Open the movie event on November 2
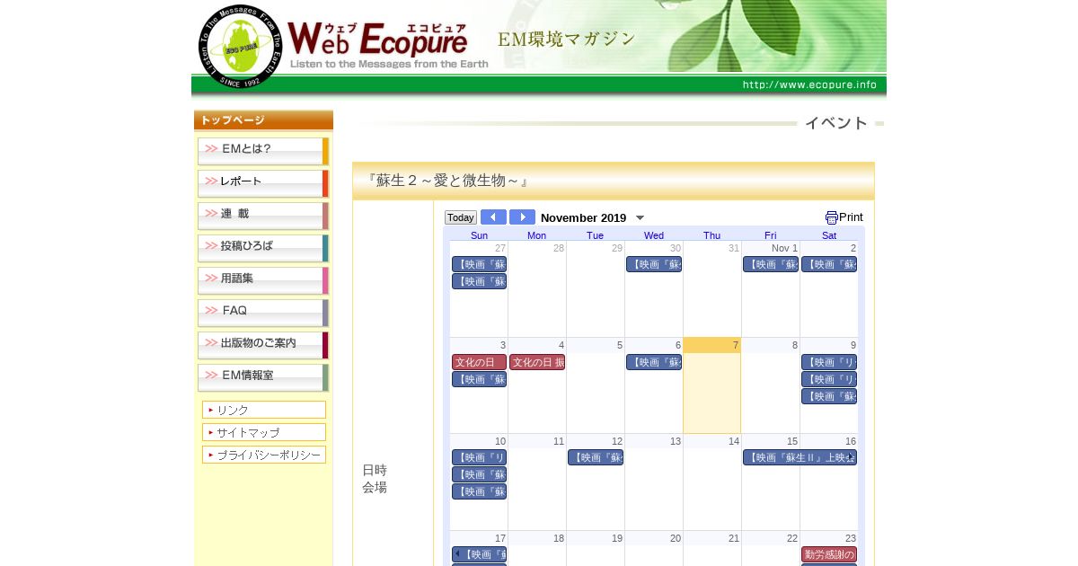 (x=829, y=264)
